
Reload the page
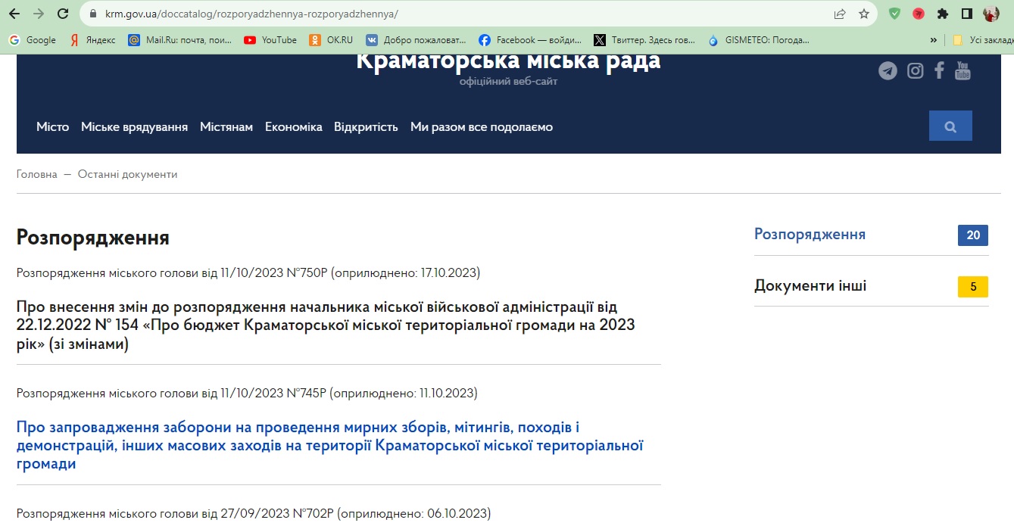(63, 14)
